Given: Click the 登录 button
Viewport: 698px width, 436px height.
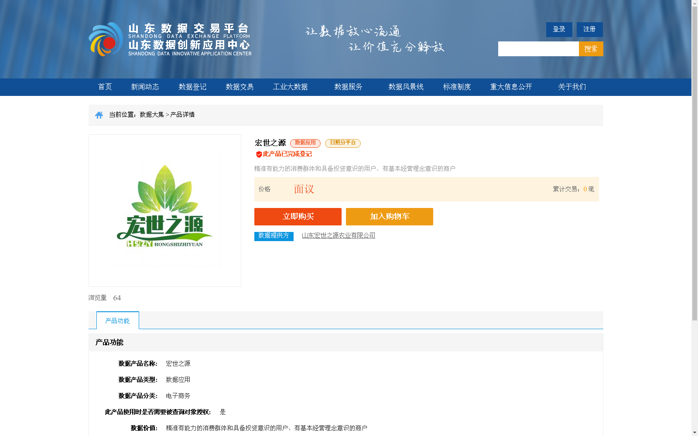Looking at the screenshot, I should click(559, 30).
